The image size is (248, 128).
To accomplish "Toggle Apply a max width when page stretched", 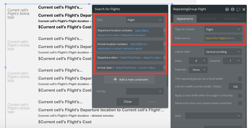I will tap(240, 95).
